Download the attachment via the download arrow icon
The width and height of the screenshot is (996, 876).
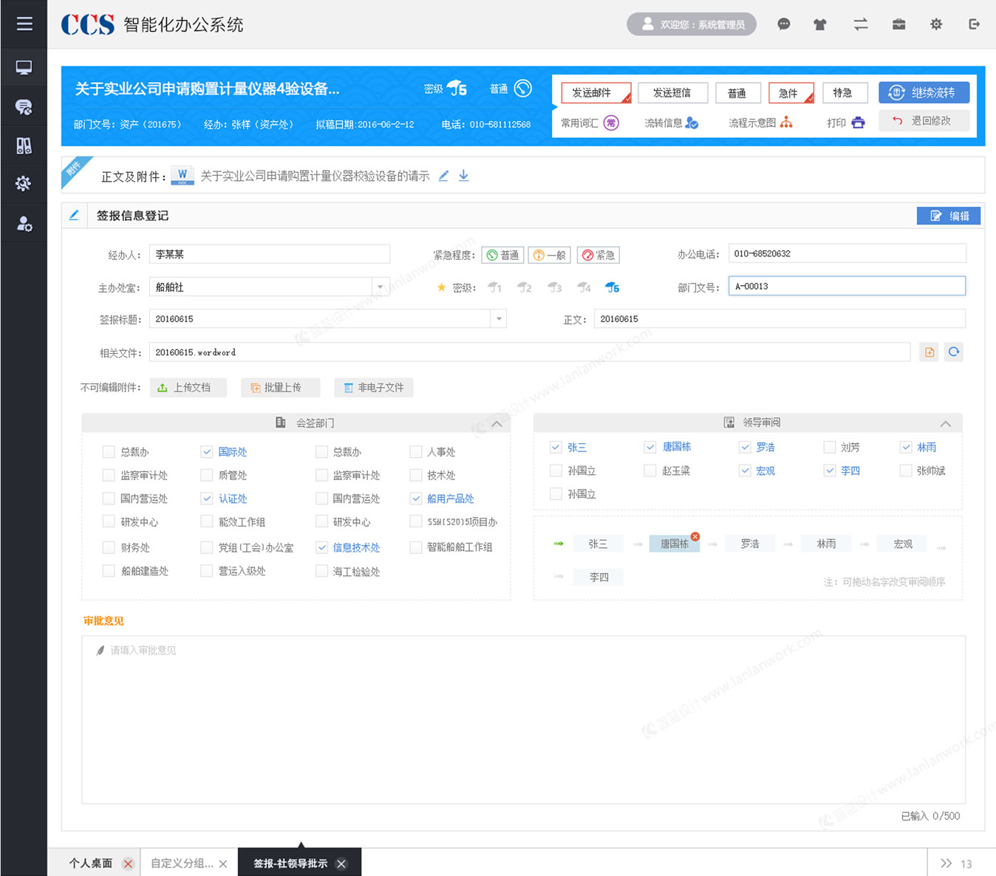[463, 176]
